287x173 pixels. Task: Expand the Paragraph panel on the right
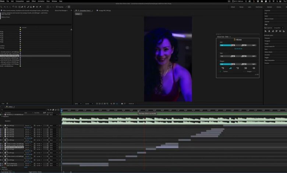tap(267, 41)
